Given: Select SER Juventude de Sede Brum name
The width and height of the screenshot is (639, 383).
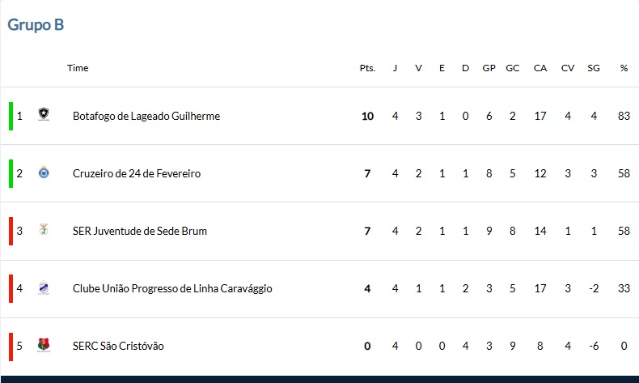Looking at the screenshot, I should [140, 232].
